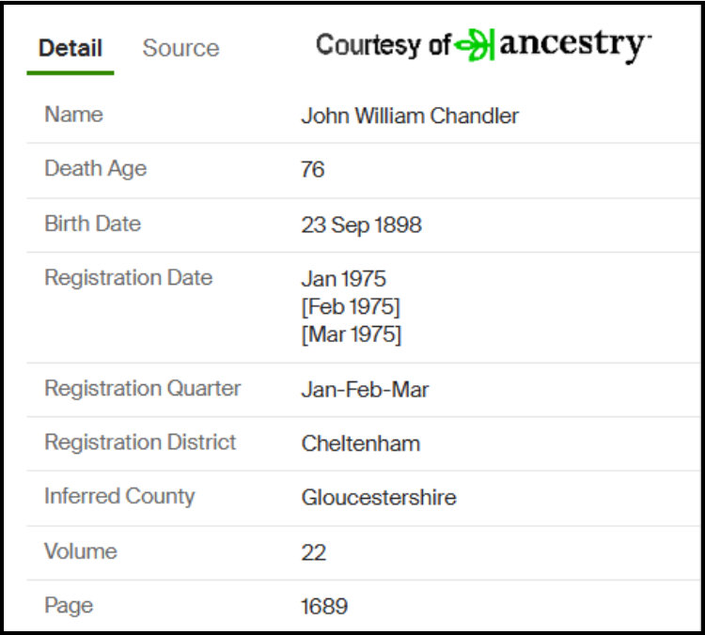
Task: Click the Birth Date field label
Action: pyautogui.click(x=92, y=225)
